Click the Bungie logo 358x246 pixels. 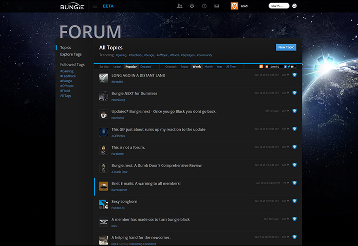tap(72, 7)
